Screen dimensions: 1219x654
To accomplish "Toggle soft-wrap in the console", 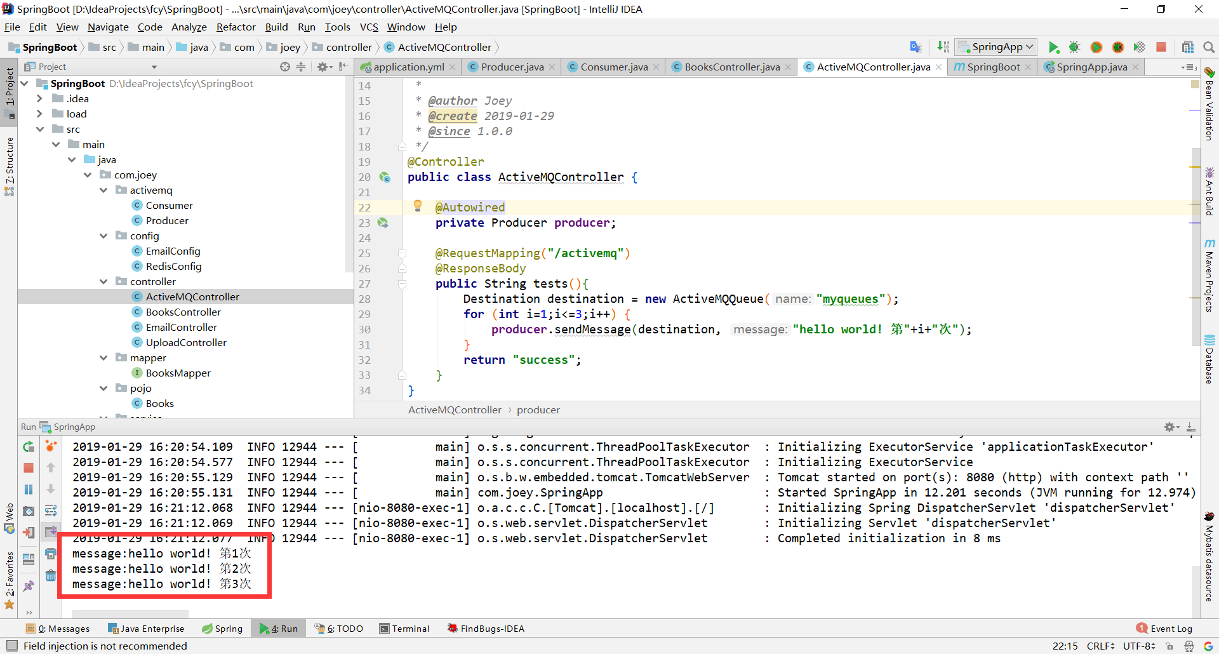I will pos(51,511).
